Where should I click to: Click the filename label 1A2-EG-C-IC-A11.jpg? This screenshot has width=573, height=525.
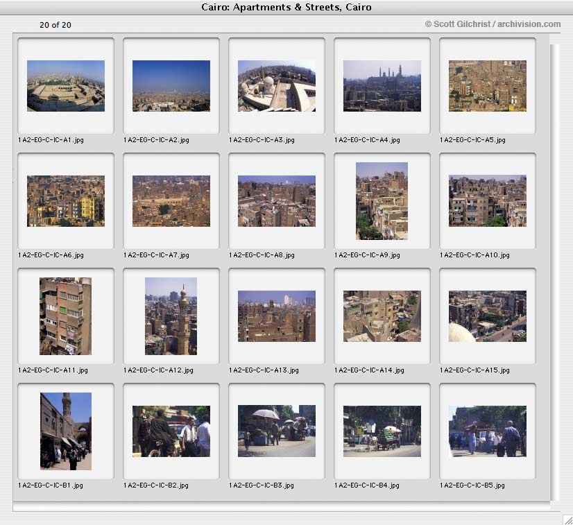(x=53, y=370)
